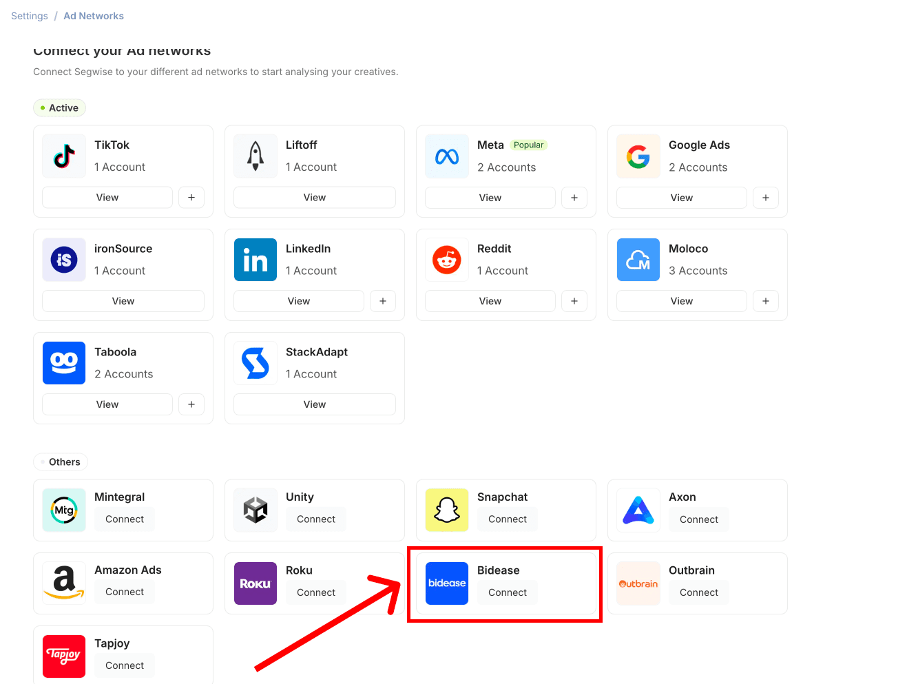Image resolution: width=907 pixels, height=684 pixels.
Task: Add another TikTok account with plus
Action: tap(191, 197)
